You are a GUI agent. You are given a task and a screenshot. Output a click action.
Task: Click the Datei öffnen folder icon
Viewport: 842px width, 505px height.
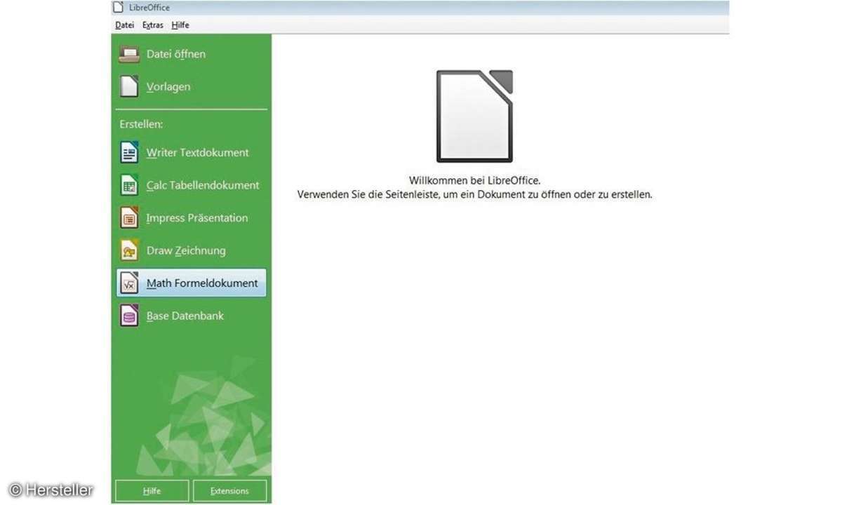(129, 54)
